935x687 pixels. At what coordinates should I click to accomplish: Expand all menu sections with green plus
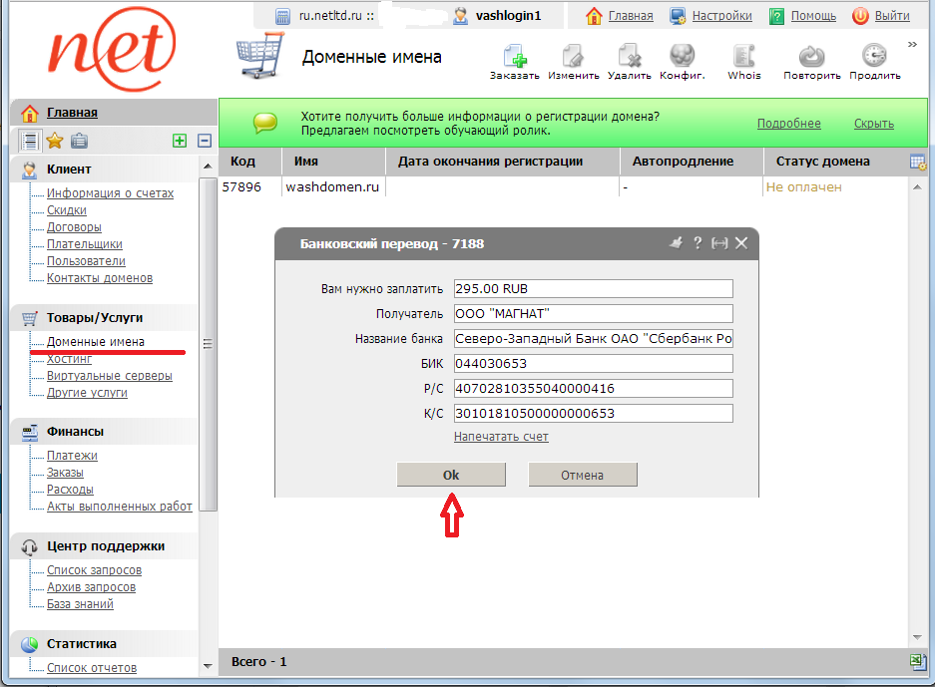tap(180, 141)
